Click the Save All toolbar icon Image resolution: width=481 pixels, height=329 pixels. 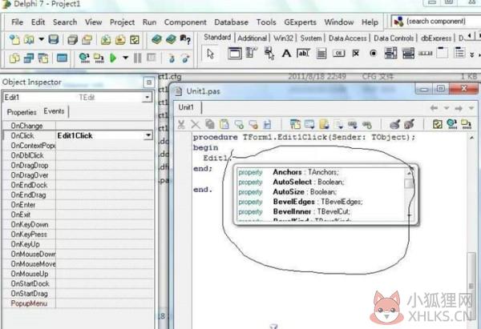pos(72,39)
